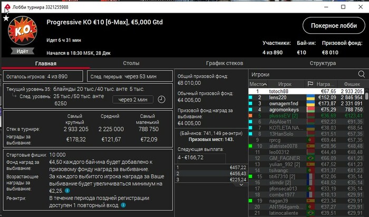Click the flag icon in lens220 row
The height and width of the screenshot is (217, 369).
tap(310, 97)
